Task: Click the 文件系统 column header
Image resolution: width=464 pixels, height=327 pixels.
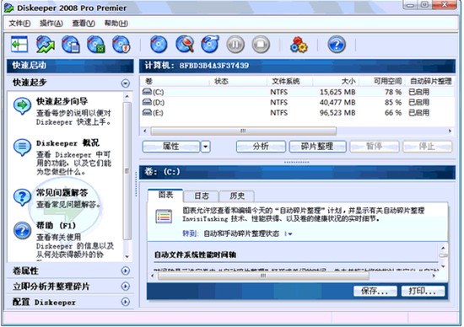Action: click(289, 81)
